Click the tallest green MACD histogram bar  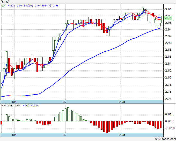tap(68, 114)
